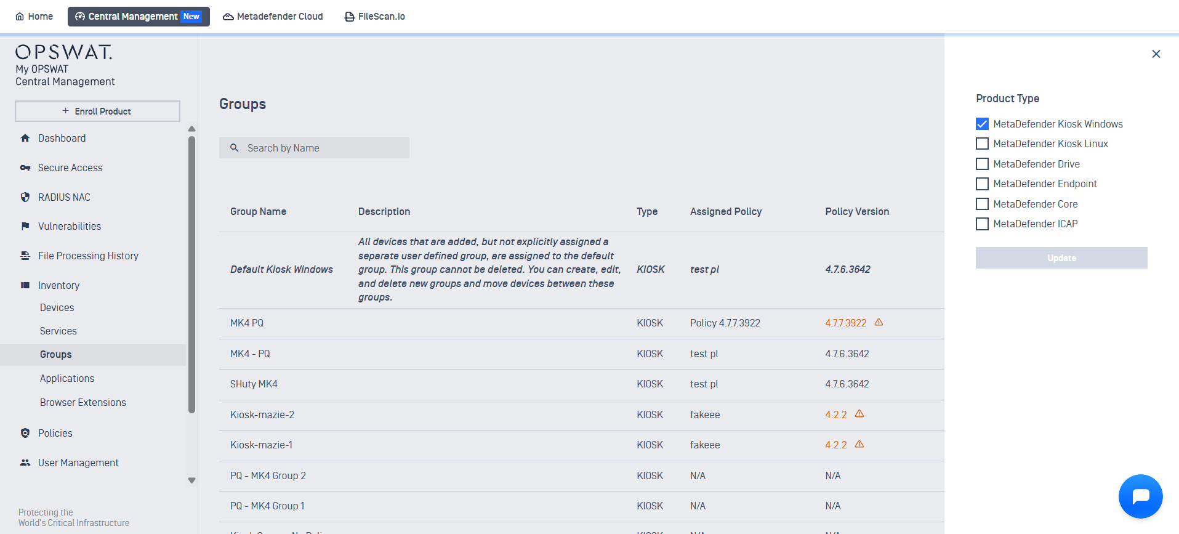Click warning icon in Kiosk-mazie-1 row
Screen dimensions: 1179x534
tap(859, 444)
